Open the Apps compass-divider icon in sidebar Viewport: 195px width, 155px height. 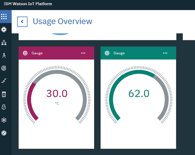coord(4,55)
